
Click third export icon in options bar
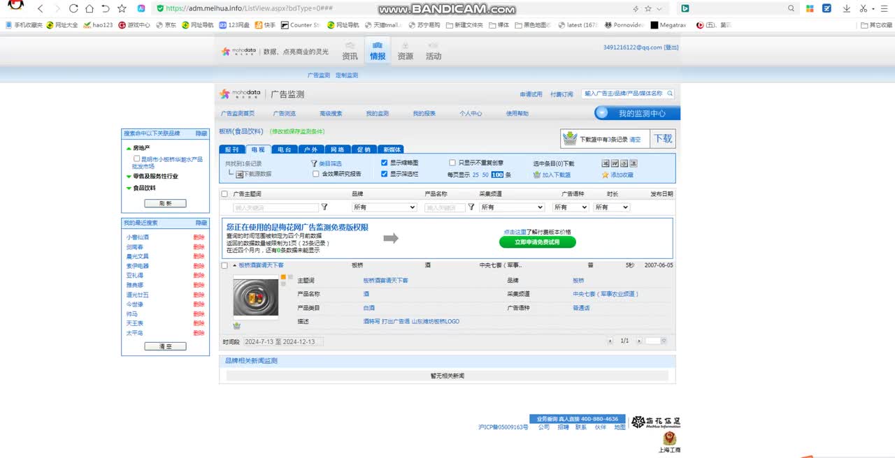click(624, 163)
